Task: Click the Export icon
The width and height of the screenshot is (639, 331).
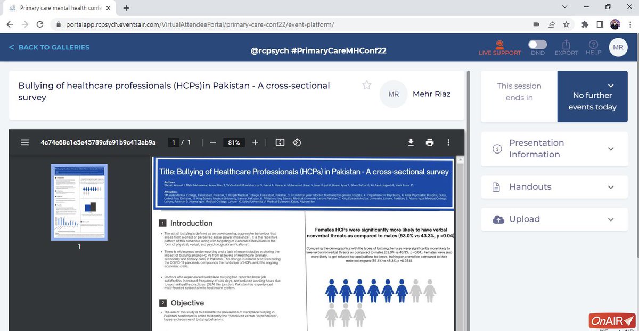Action: tap(567, 48)
